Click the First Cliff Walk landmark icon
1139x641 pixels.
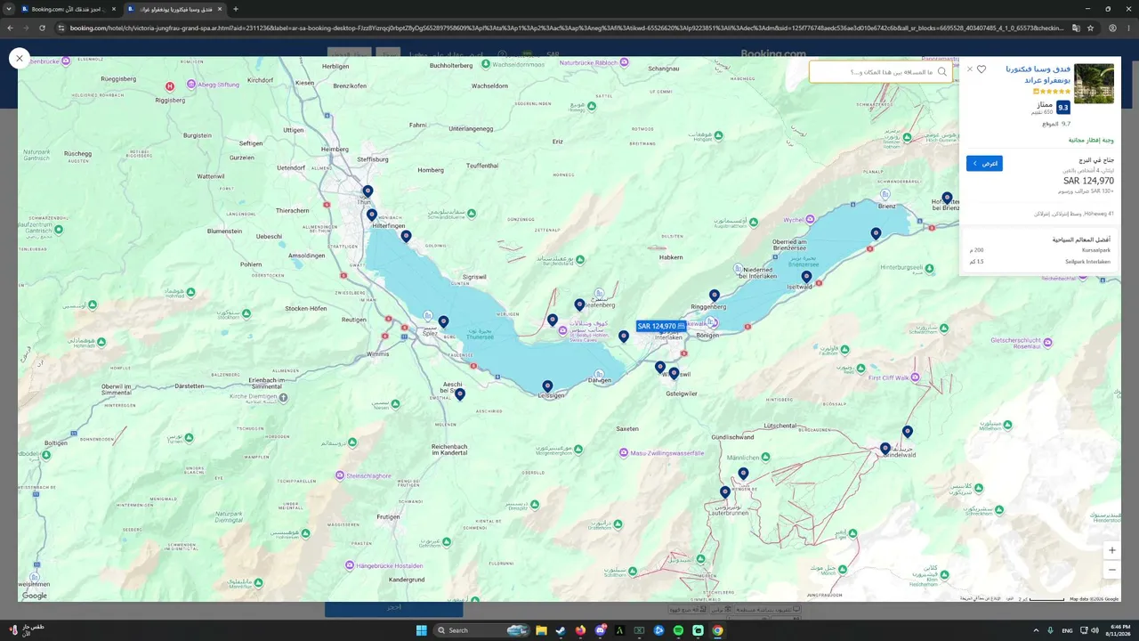tap(917, 377)
